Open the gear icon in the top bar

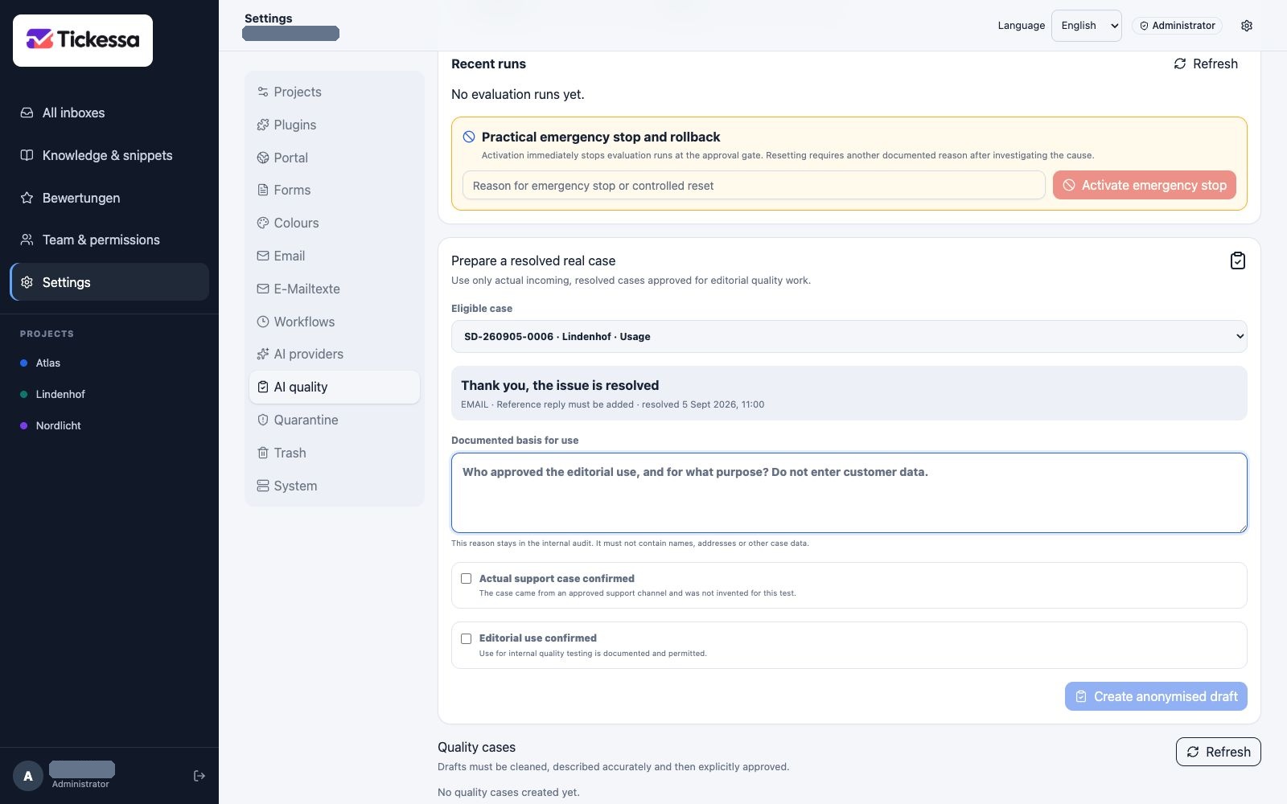(1247, 26)
